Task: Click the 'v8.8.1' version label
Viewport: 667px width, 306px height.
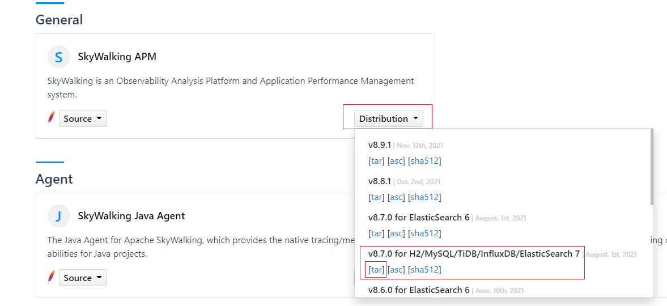Action: [x=380, y=181]
